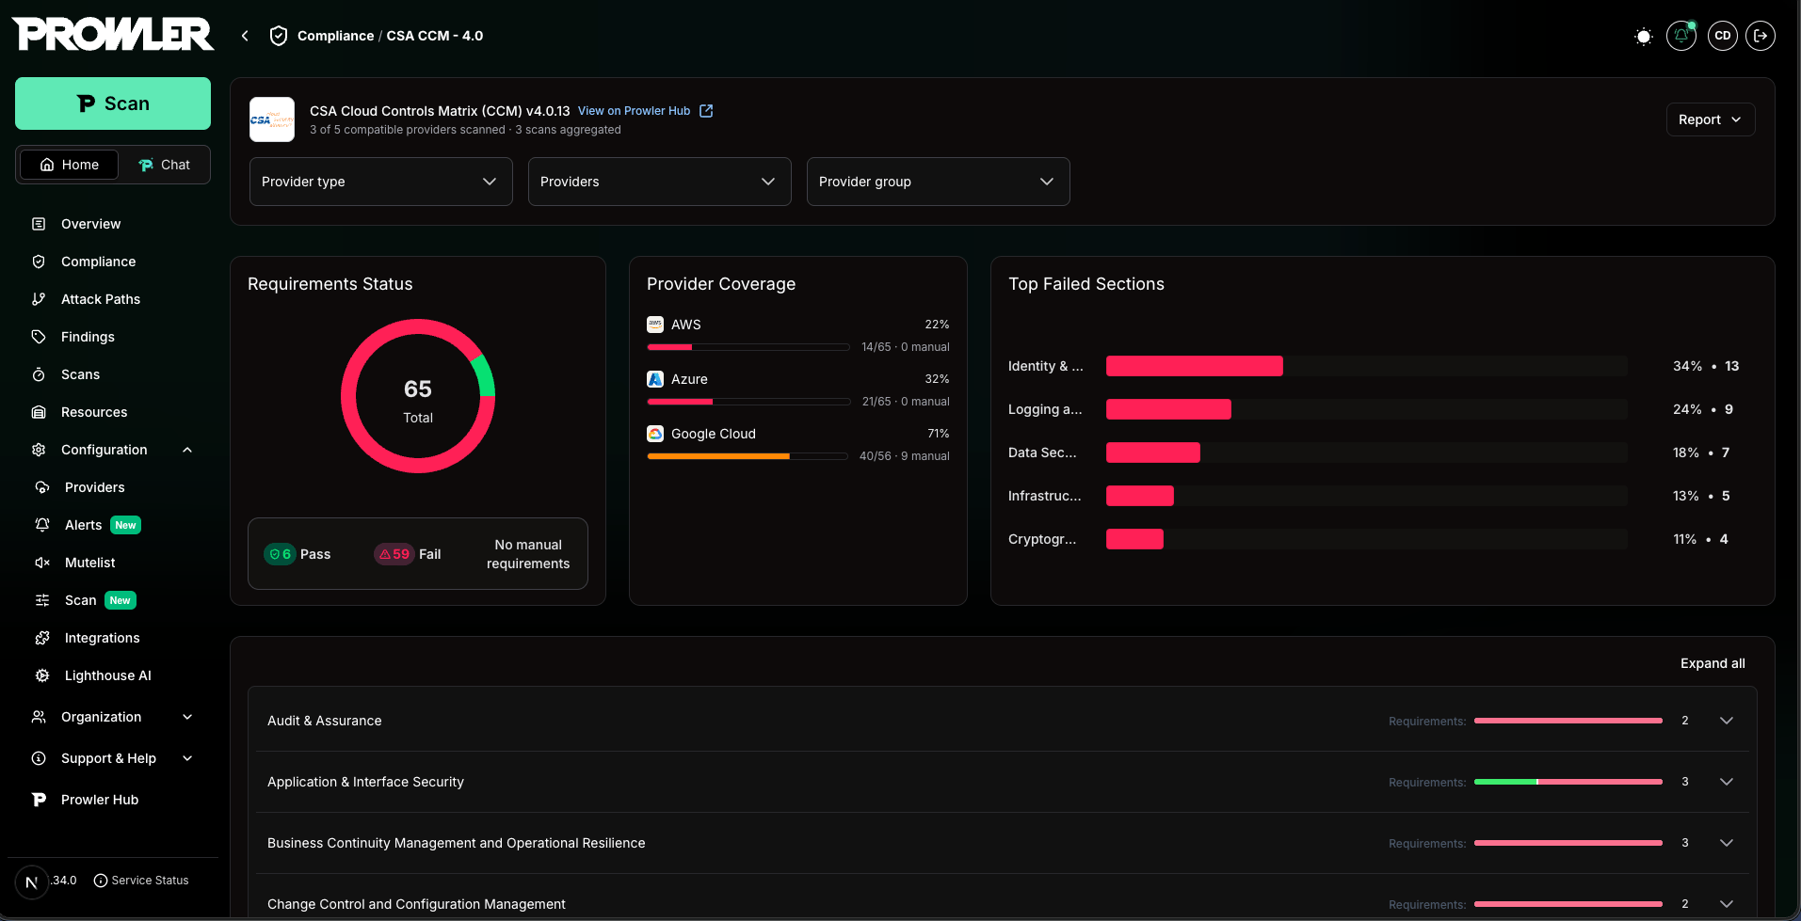Click the Integrations puzzle icon

coord(42,638)
